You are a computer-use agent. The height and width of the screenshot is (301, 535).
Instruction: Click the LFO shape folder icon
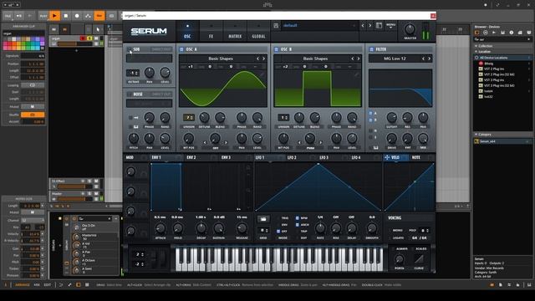262,219
